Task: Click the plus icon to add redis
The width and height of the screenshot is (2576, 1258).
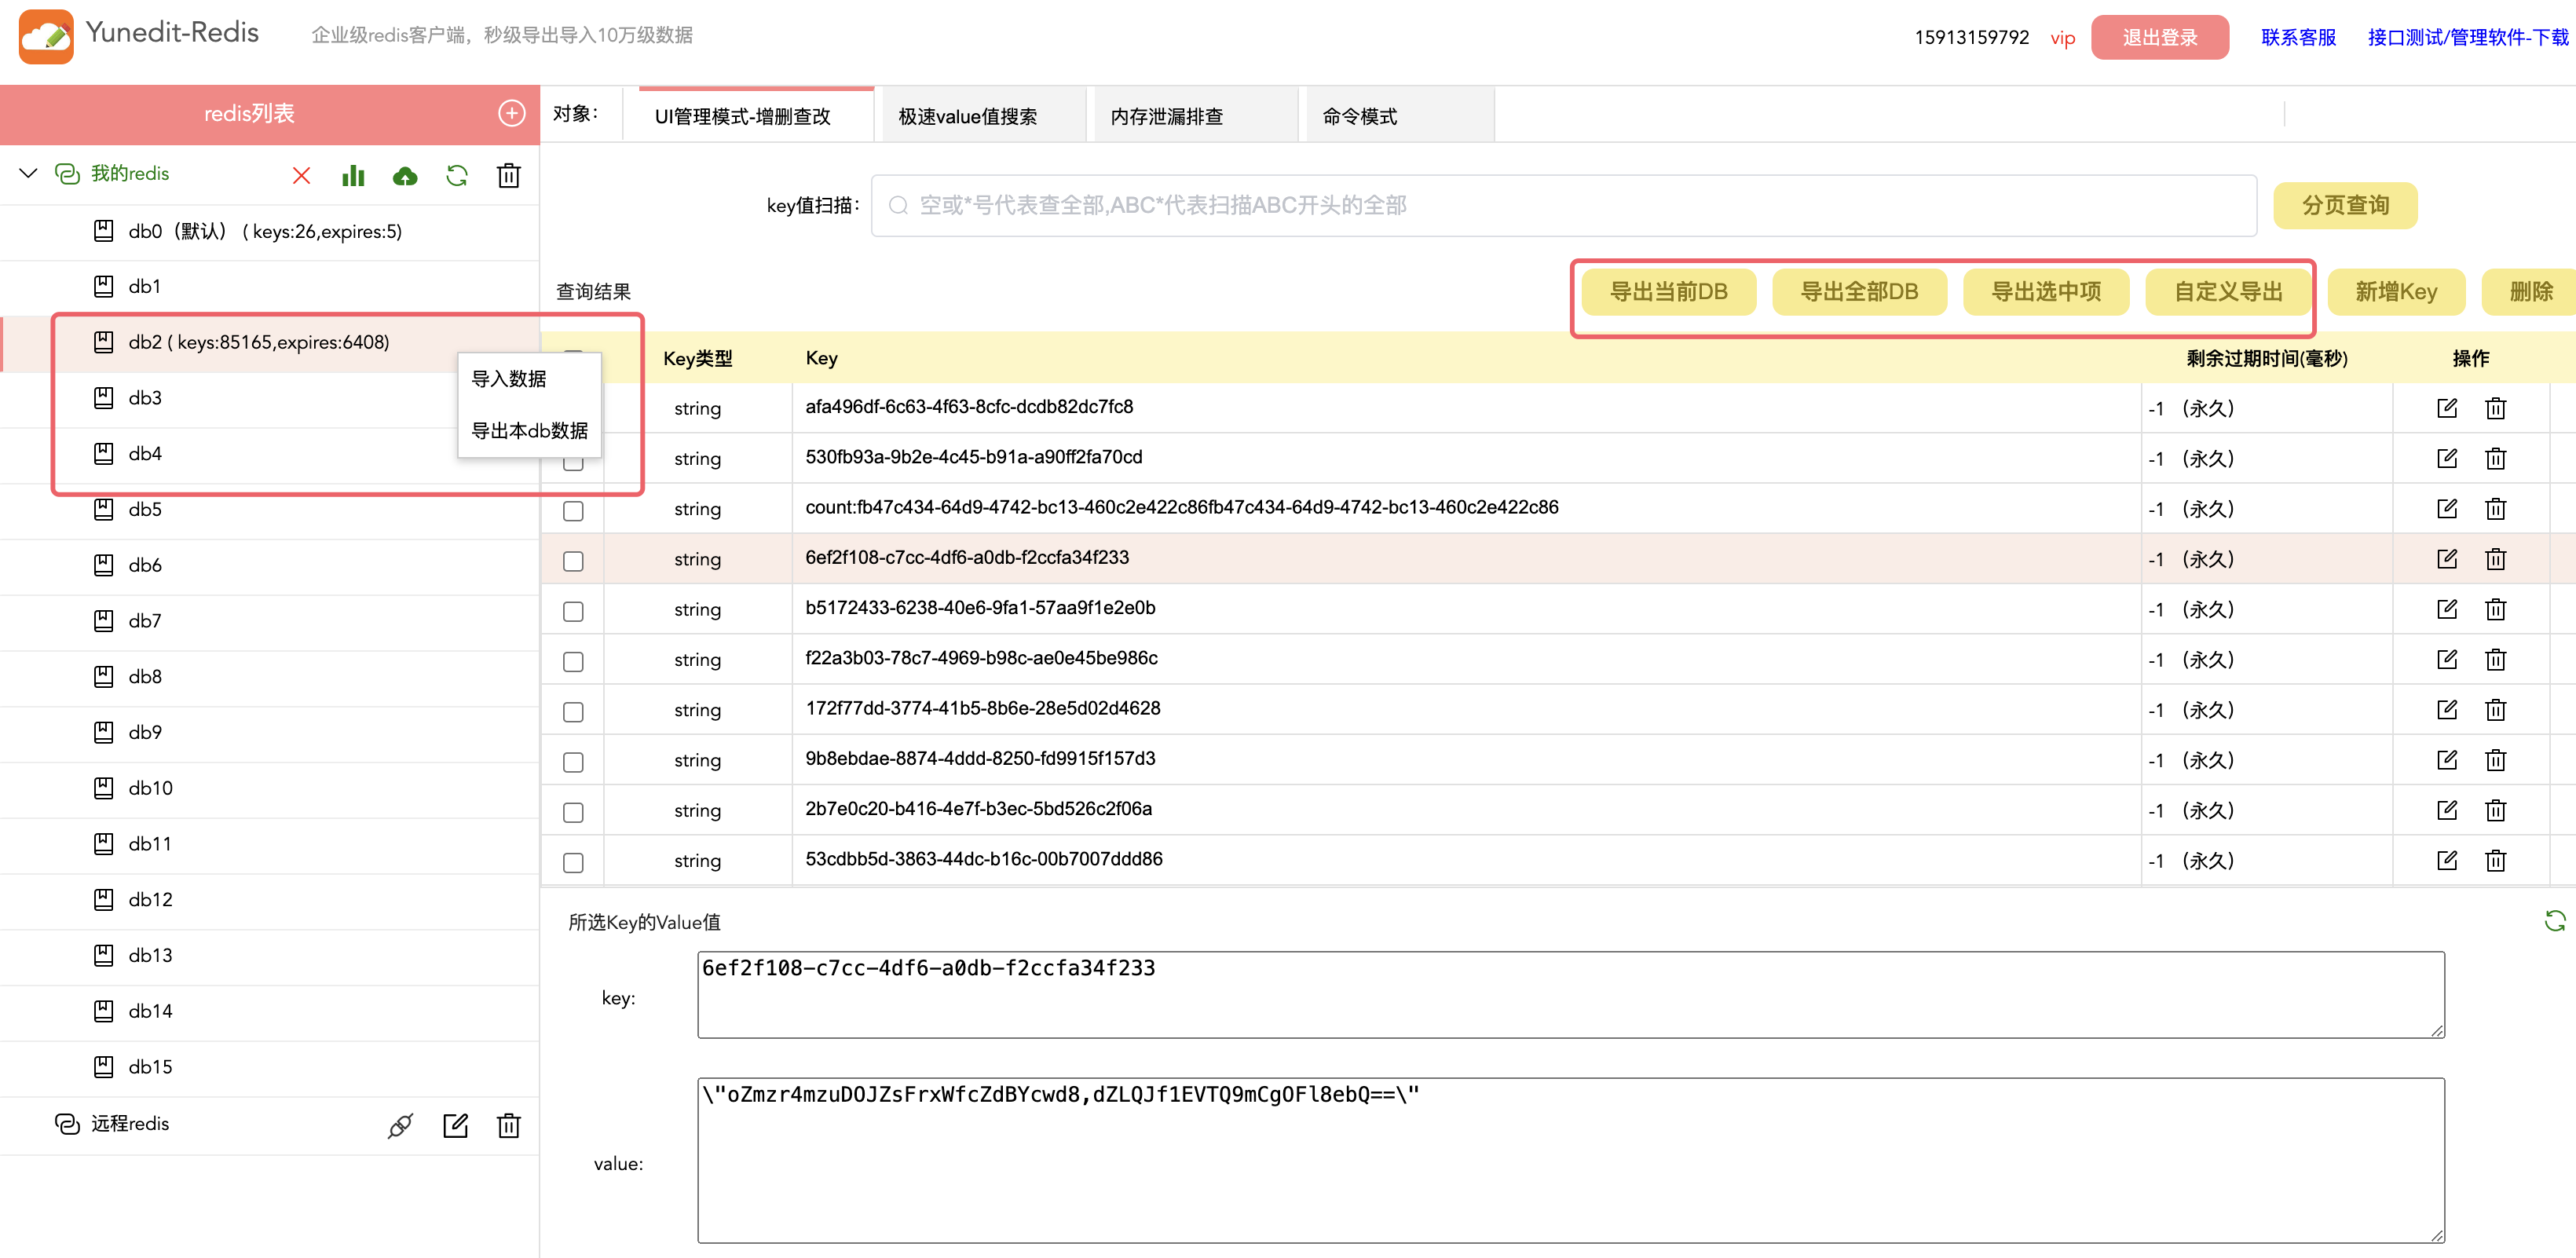Action: click(x=511, y=113)
